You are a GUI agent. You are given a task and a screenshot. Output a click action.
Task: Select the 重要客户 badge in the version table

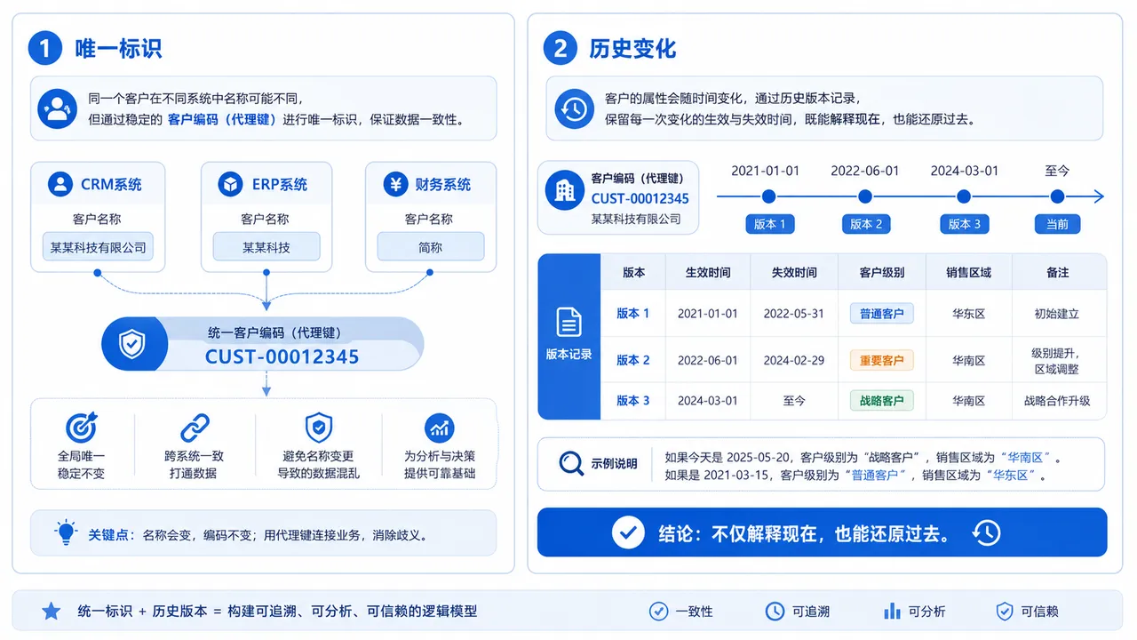pos(881,360)
